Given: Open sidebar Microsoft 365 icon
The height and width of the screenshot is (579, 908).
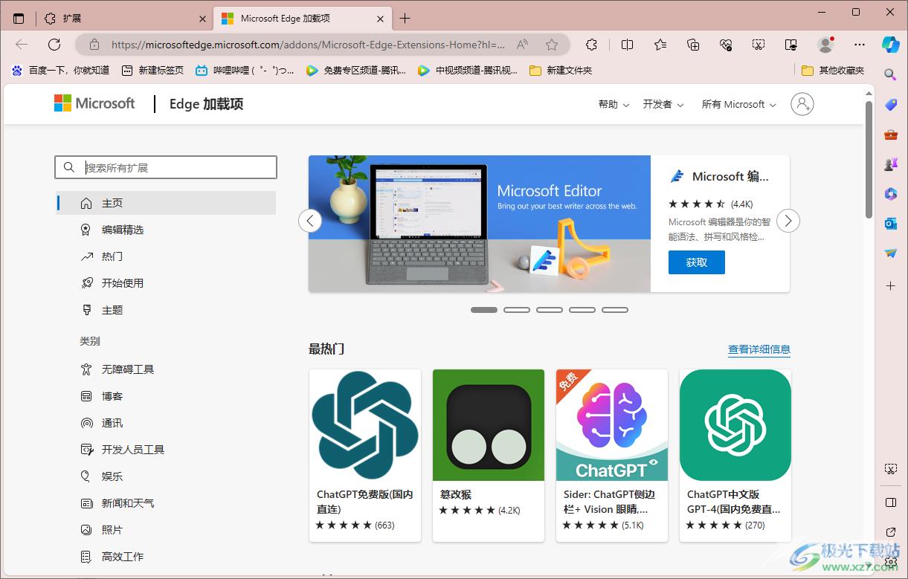Looking at the screenshot, I should pyautogui.click(x=891, y=194).
